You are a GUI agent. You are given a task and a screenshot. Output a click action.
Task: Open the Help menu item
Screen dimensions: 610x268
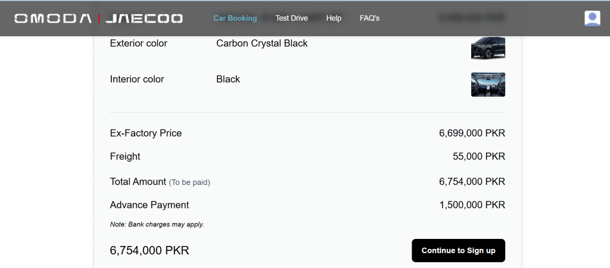click(334, 18)
